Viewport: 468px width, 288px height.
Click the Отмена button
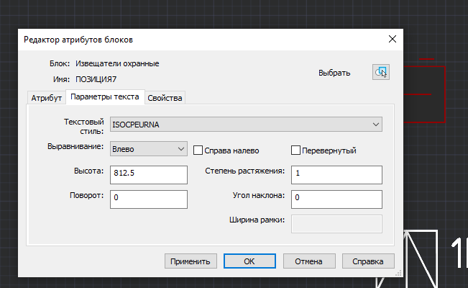pyautogui.click(x=309, y=261)
